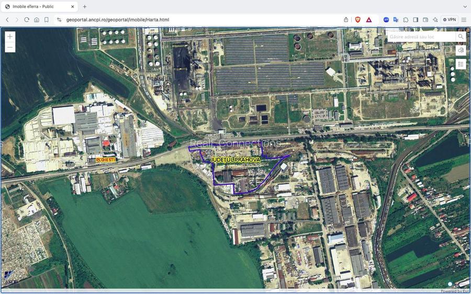Image resolution: width=471 pixels, height=294 pixels.
Task: Click the Google Translate extension icon
Action: click(x=396, y=20)
